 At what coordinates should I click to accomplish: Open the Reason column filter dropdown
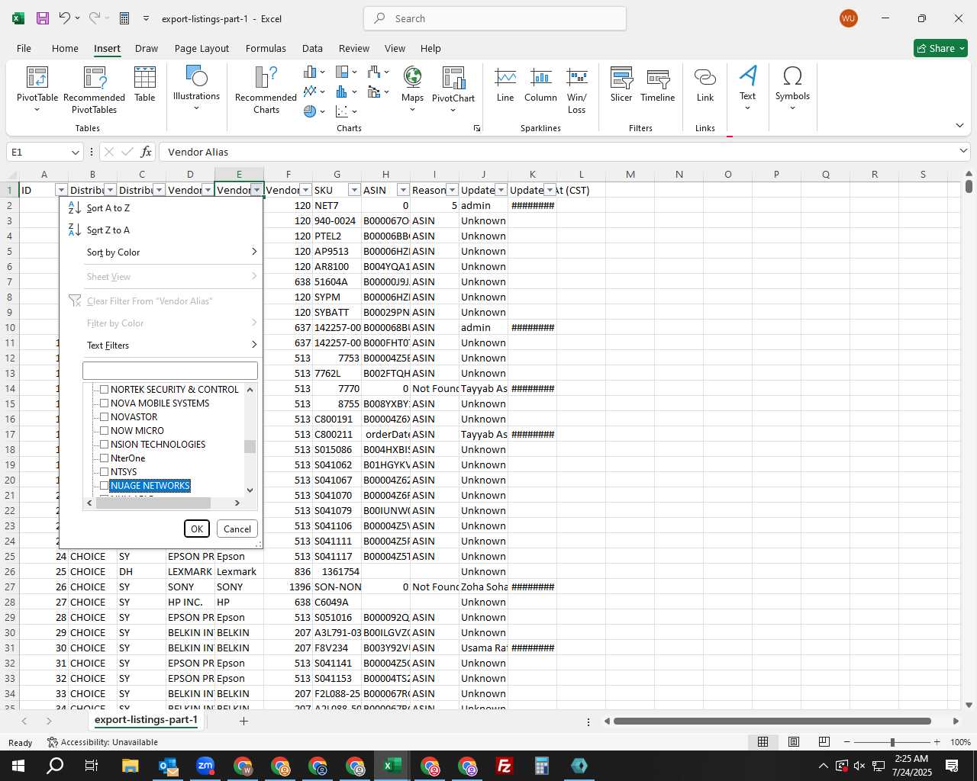point(452,190)
